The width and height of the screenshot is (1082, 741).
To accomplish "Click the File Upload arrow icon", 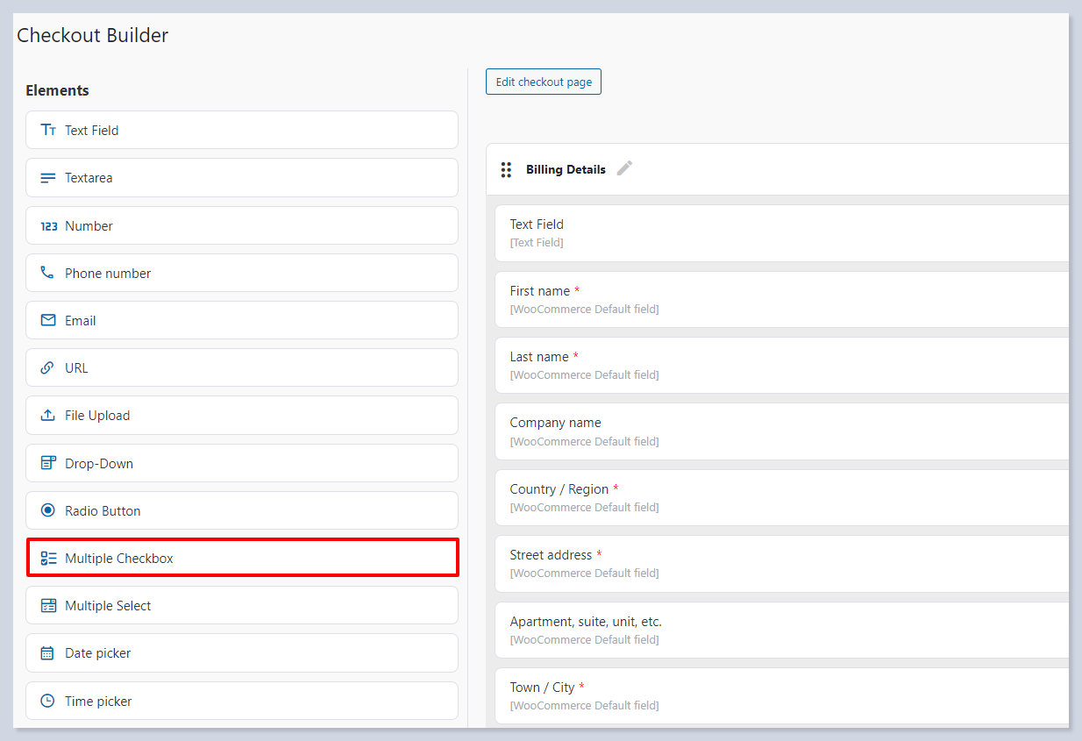I will point(48,416).
